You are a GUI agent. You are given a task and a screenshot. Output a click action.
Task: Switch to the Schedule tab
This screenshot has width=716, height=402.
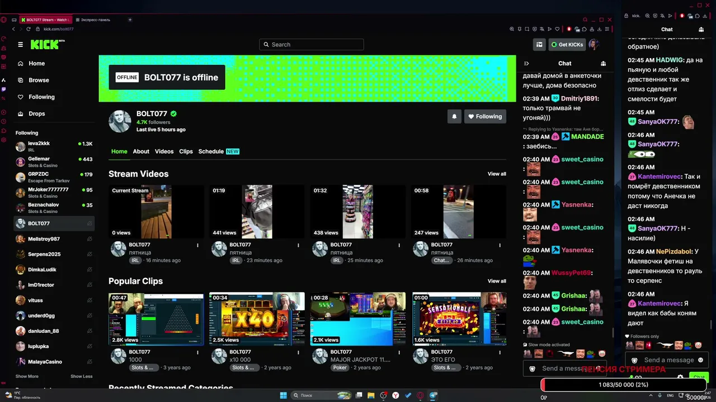219,151
